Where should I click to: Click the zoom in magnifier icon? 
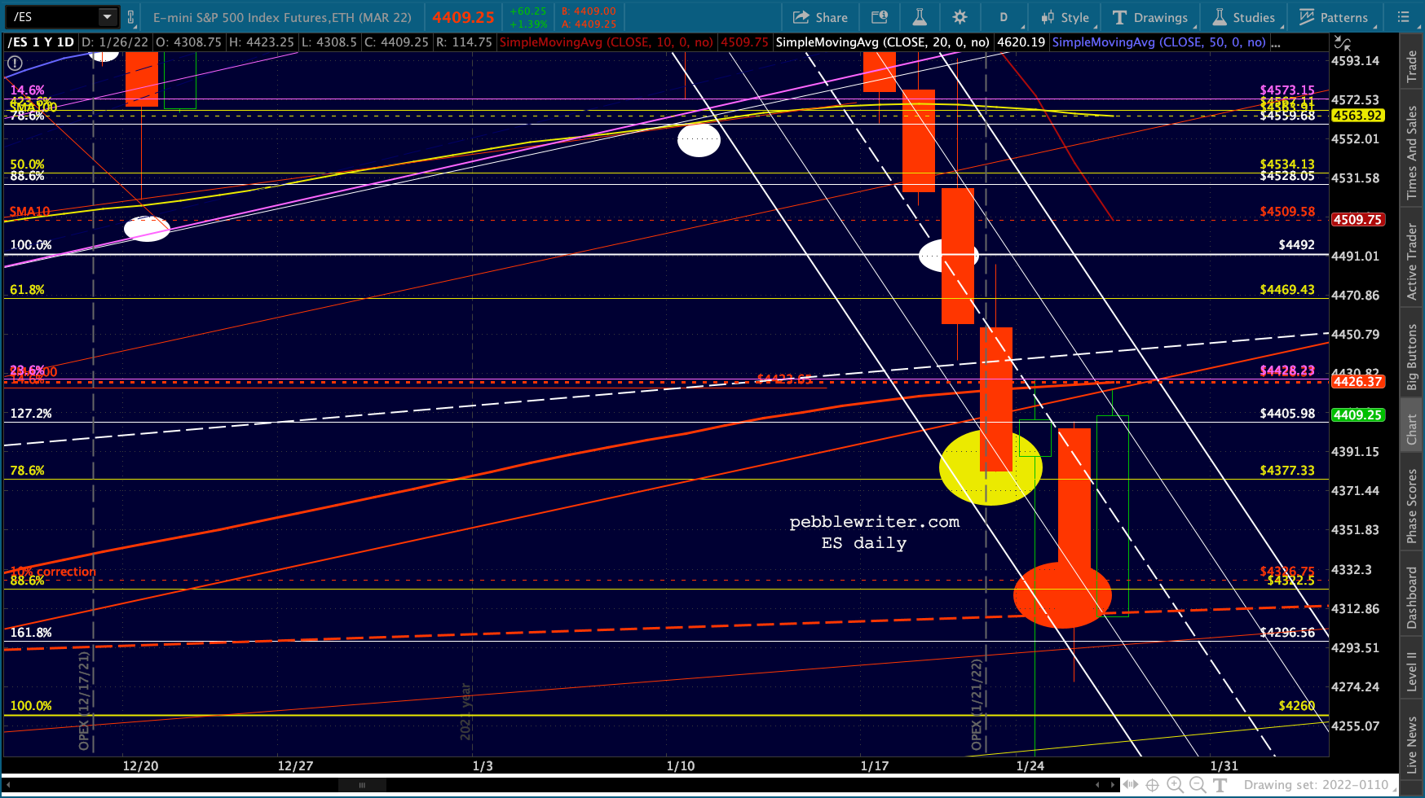click(1176, 785)
